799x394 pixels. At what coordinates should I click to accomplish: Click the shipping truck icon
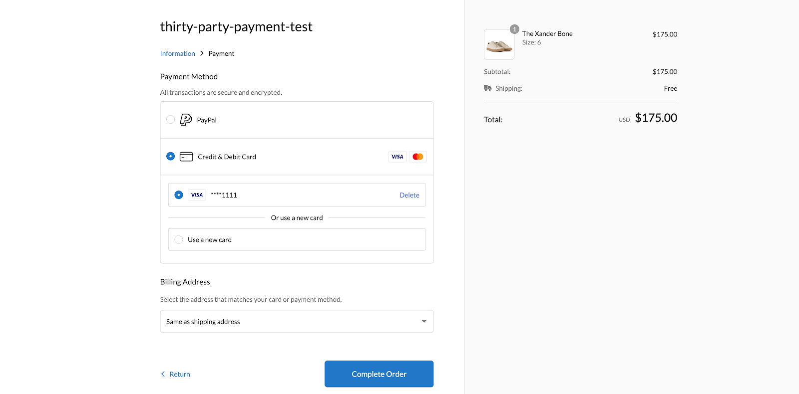487,88
